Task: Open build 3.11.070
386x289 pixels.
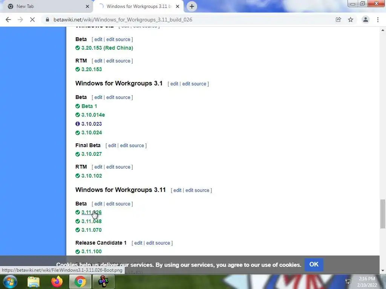Action: click(92, 230)
